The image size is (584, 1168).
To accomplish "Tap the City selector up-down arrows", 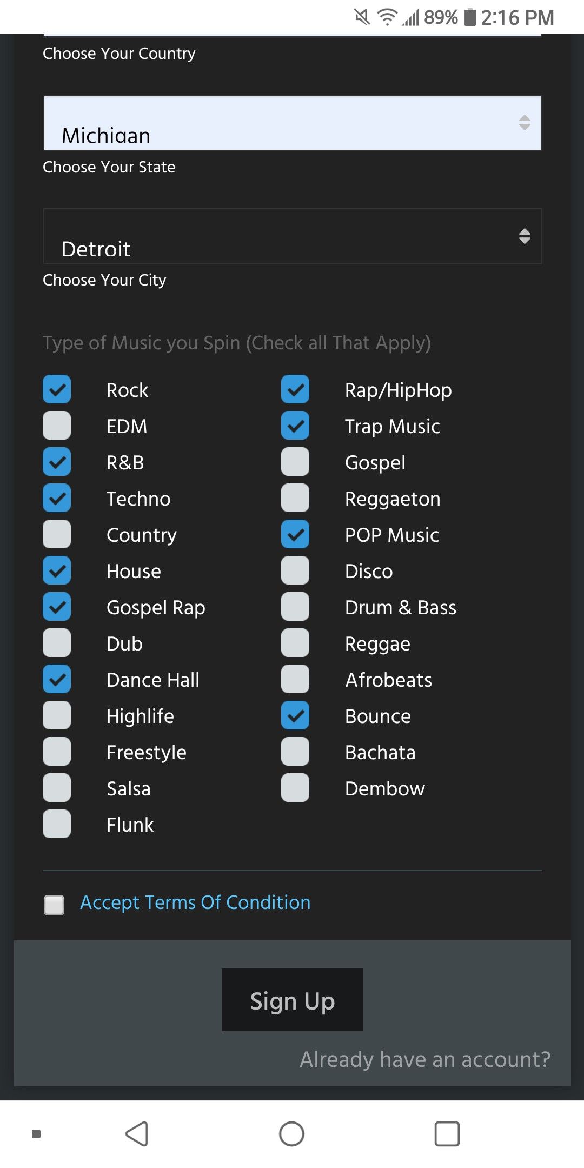I will coord(524,236).
